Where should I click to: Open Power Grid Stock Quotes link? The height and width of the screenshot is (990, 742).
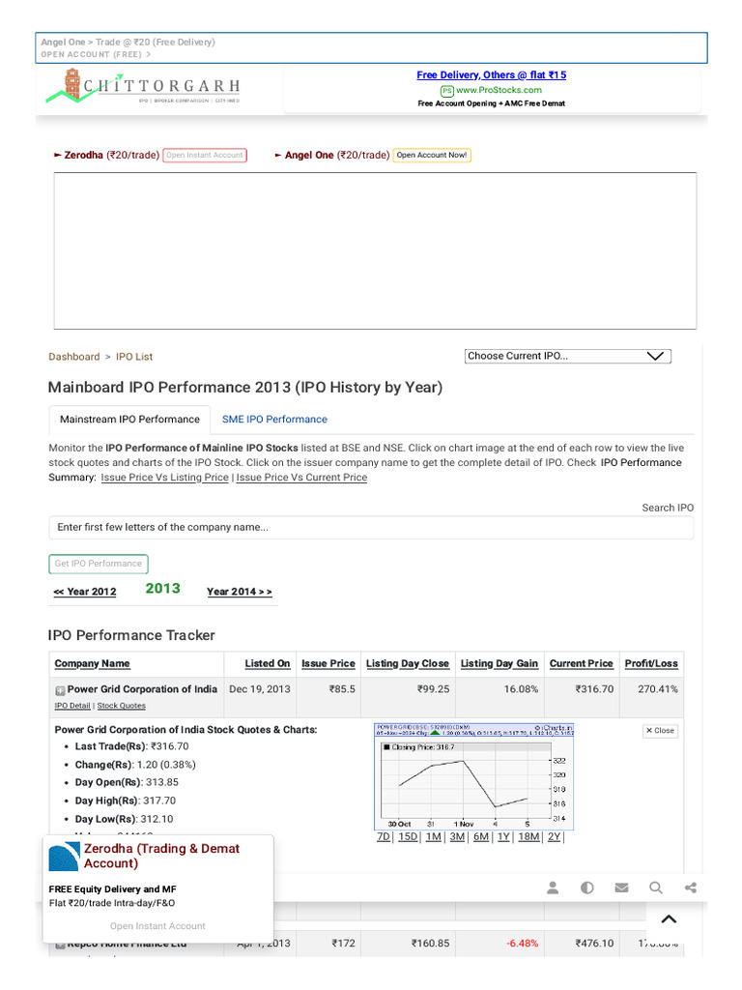click(121, 706)
